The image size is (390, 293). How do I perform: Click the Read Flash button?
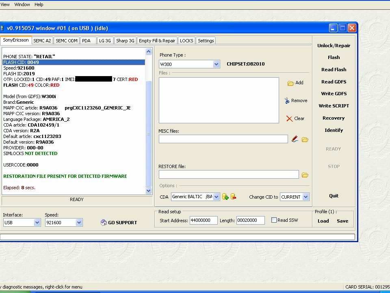[334, 70]
